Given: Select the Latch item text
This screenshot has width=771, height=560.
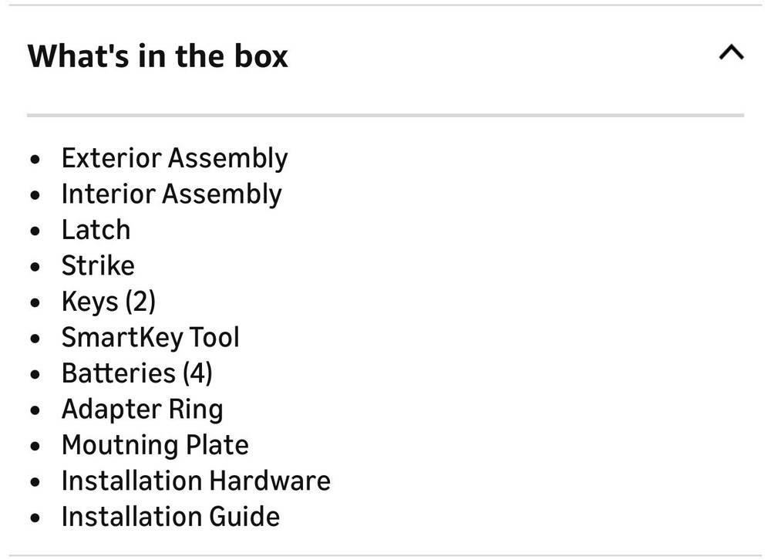Looking at the screenshot, I should (96, 230).
